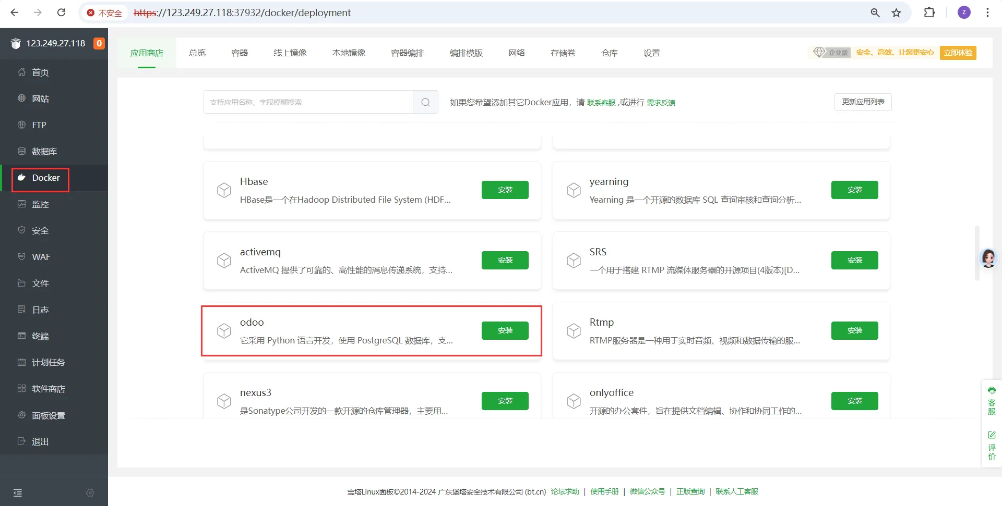The width and height of the screenshot is (1002, 506).
Task: Open the 首页 home sidebar item
Action: click(x=54, y=72)
